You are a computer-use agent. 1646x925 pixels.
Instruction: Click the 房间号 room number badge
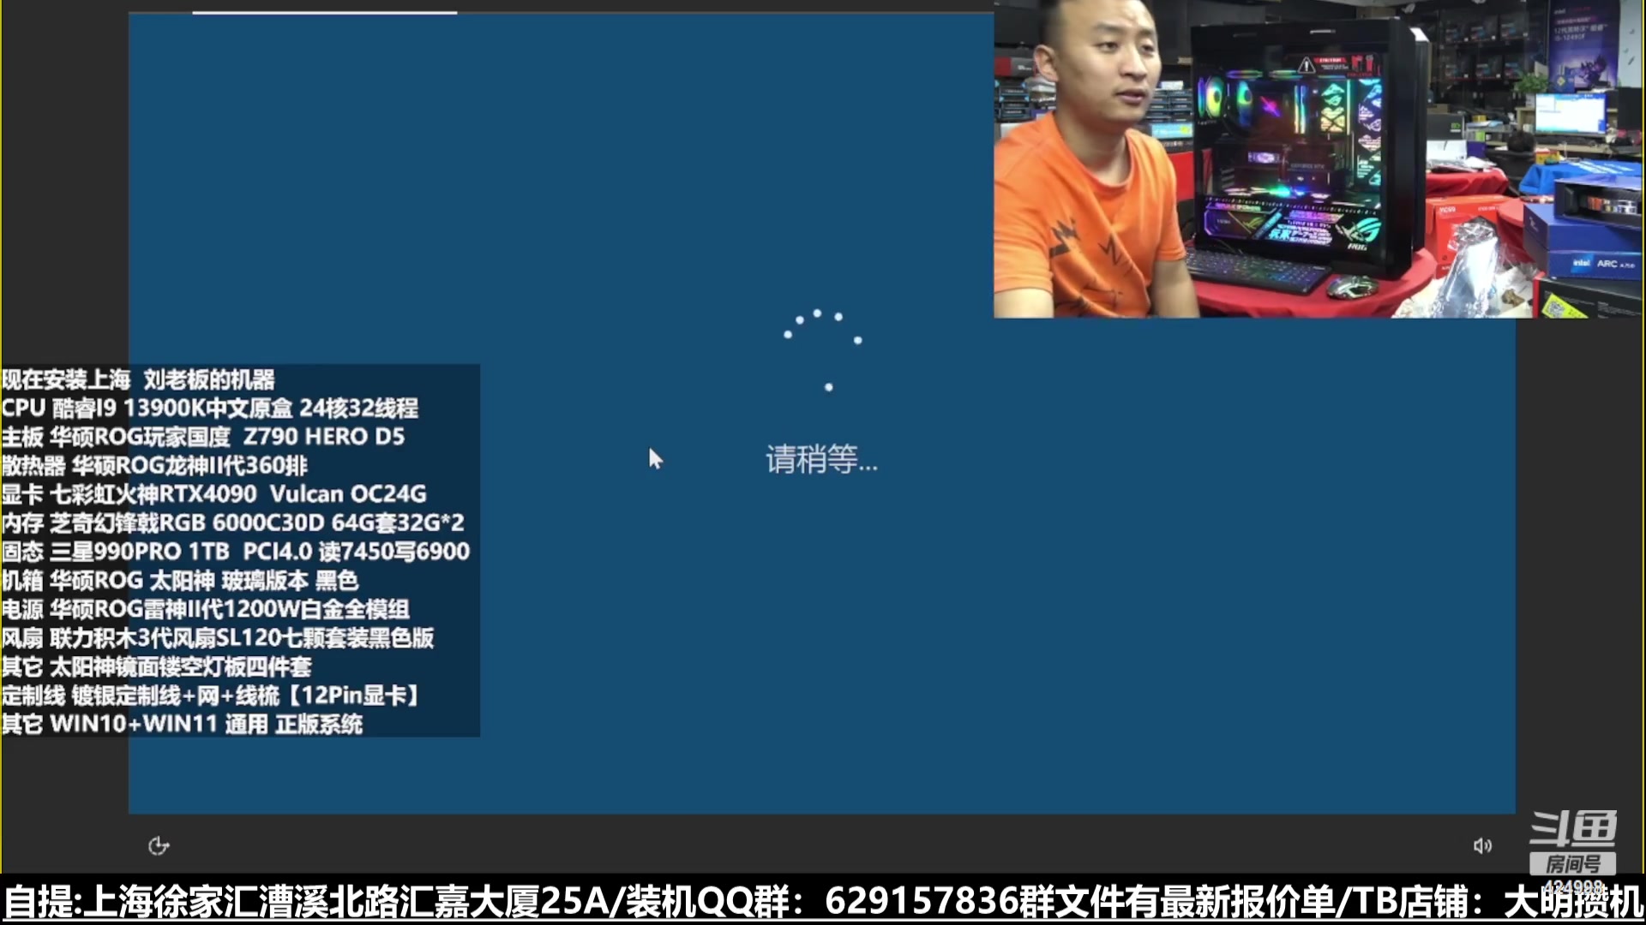tap(1573, 863)
